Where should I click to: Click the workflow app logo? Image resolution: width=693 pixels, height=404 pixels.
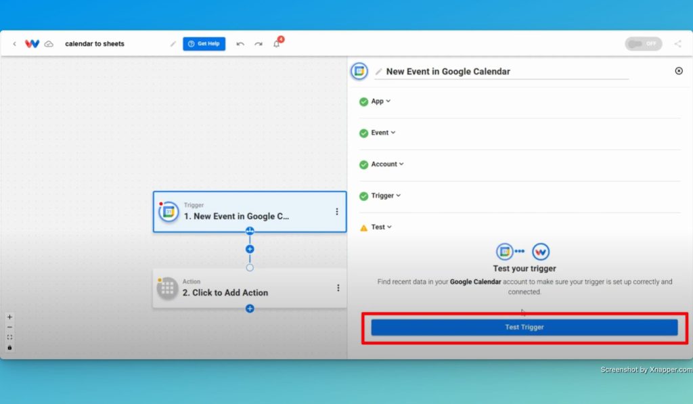click(32, 44)
